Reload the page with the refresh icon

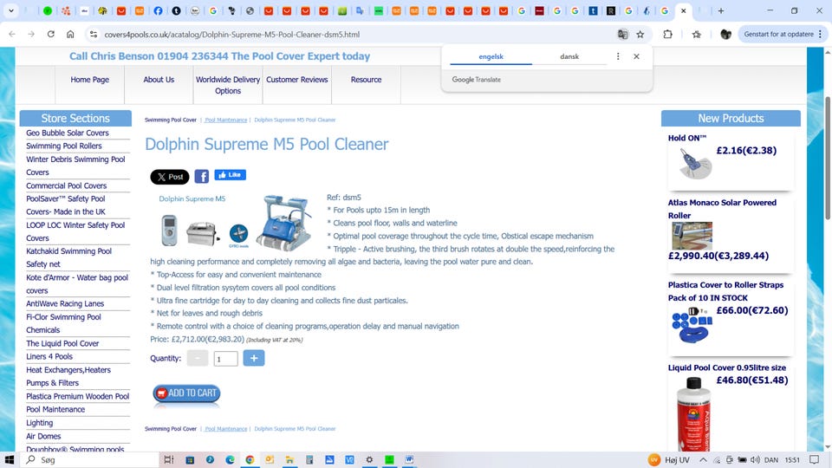point(51,34)
